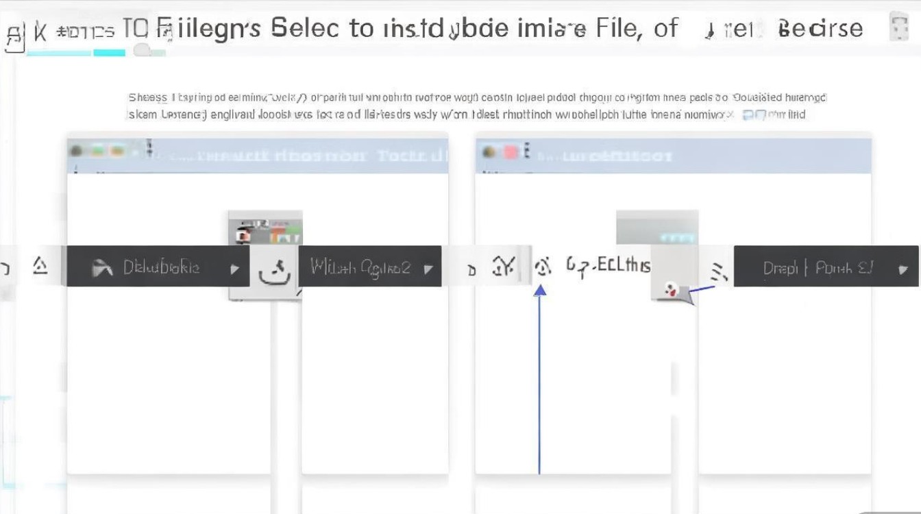Click the small triangle icon left of the first dark dropdown
921x514 pixels.
click(40, 266)
